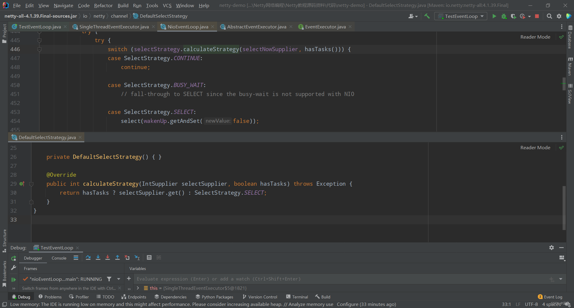Toggle fold marker at line 29
Viewport: 574px width, 308px height.
31,184
